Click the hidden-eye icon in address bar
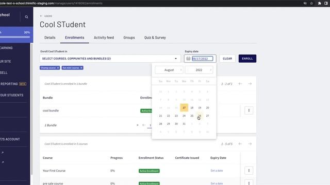Viewport: 330px width, 185px height. tap(305, 4)
